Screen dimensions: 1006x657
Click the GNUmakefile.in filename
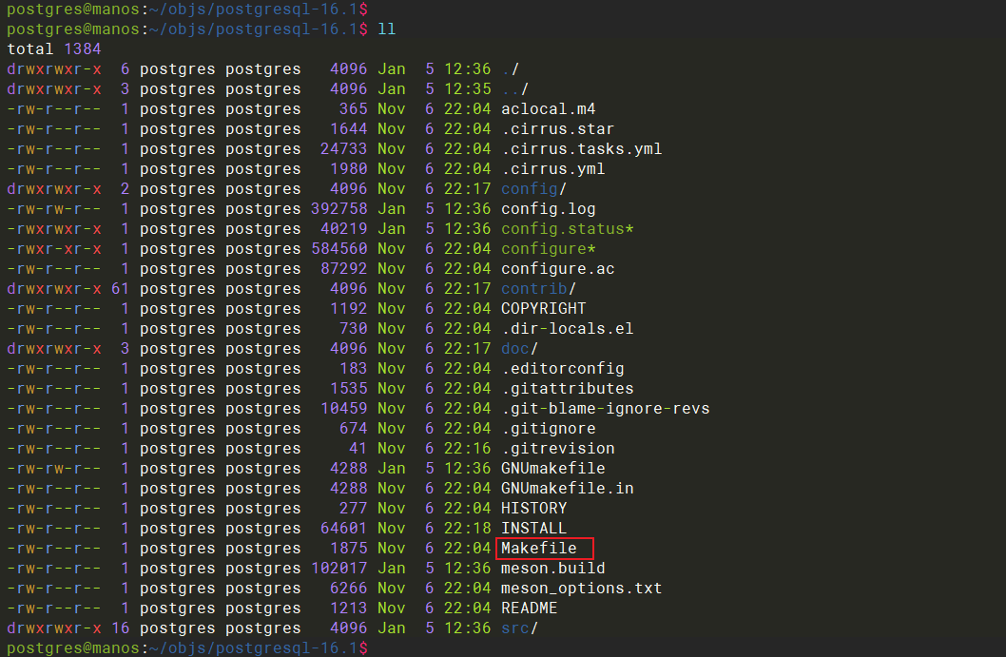point(568,489)
